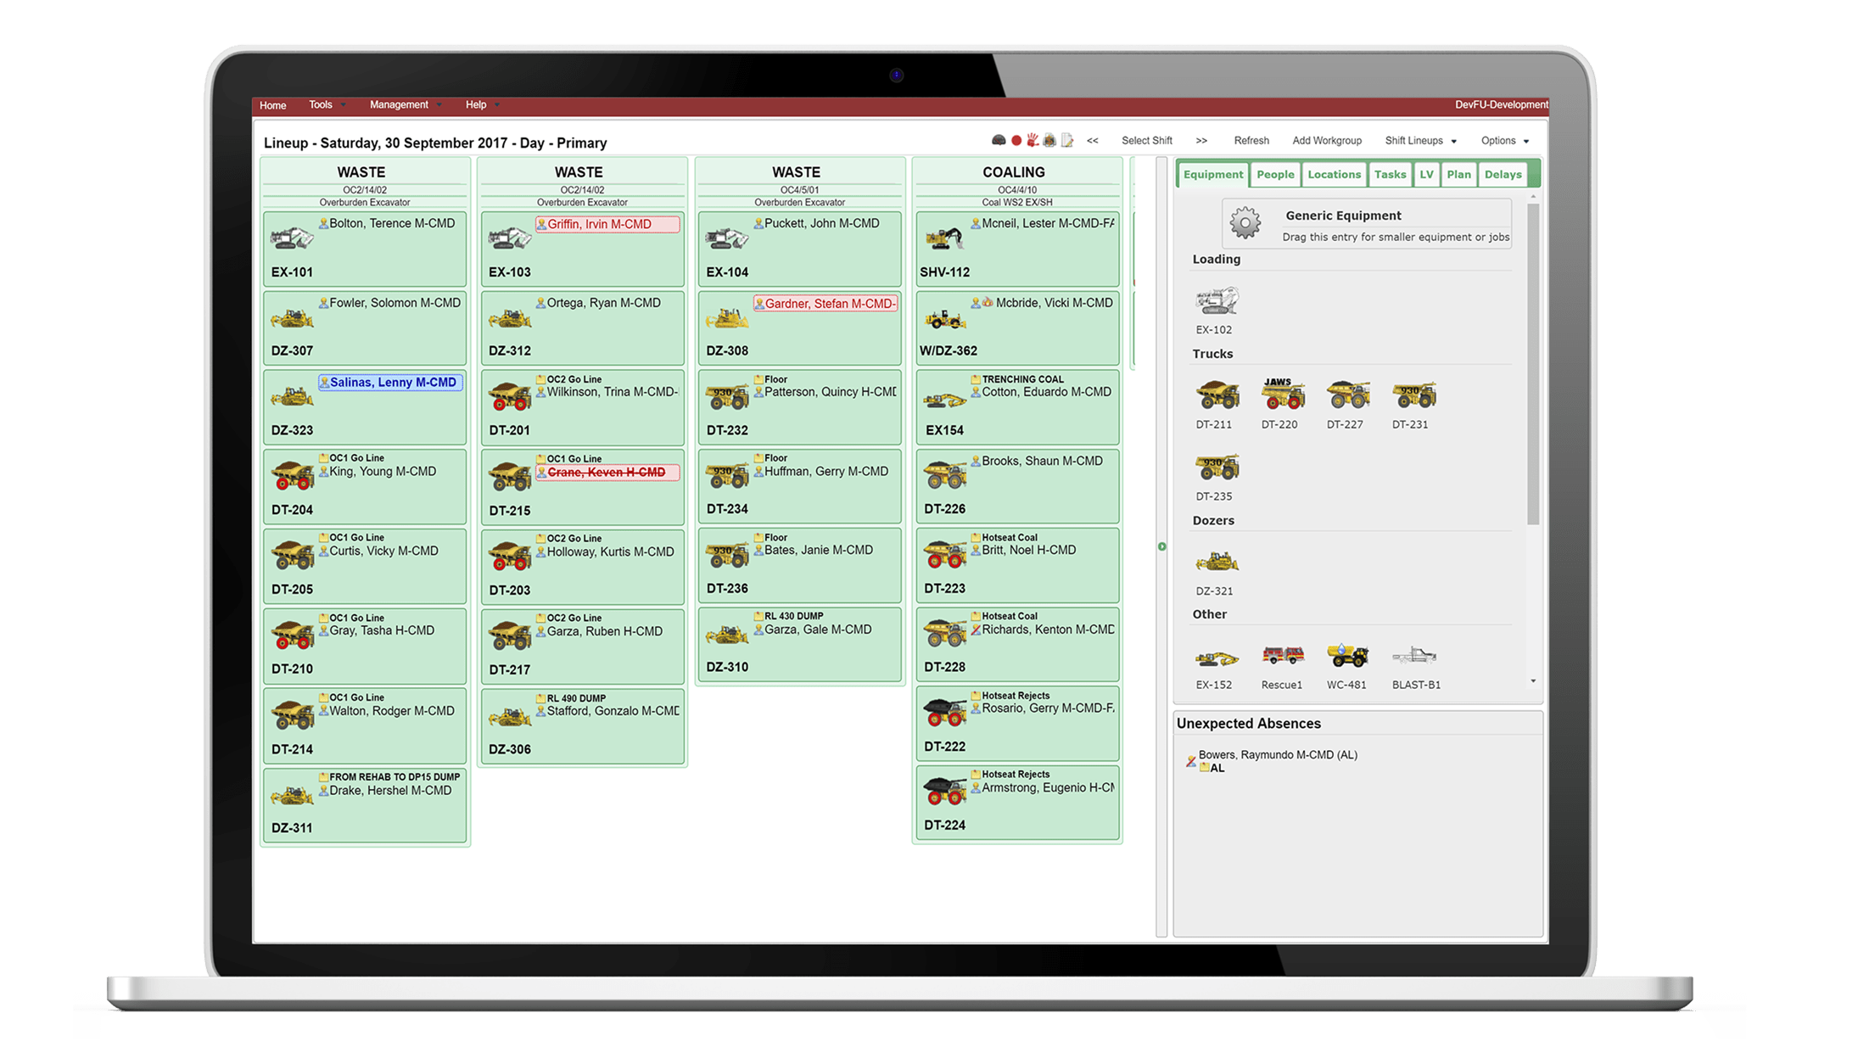Click the notepad with pencil icon
Screen dimensions: 1858x1058
click(x=1067, y=141)
